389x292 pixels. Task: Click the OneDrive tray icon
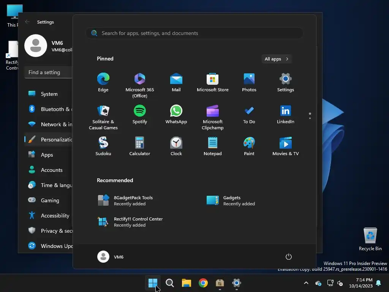tap(318, 283)
